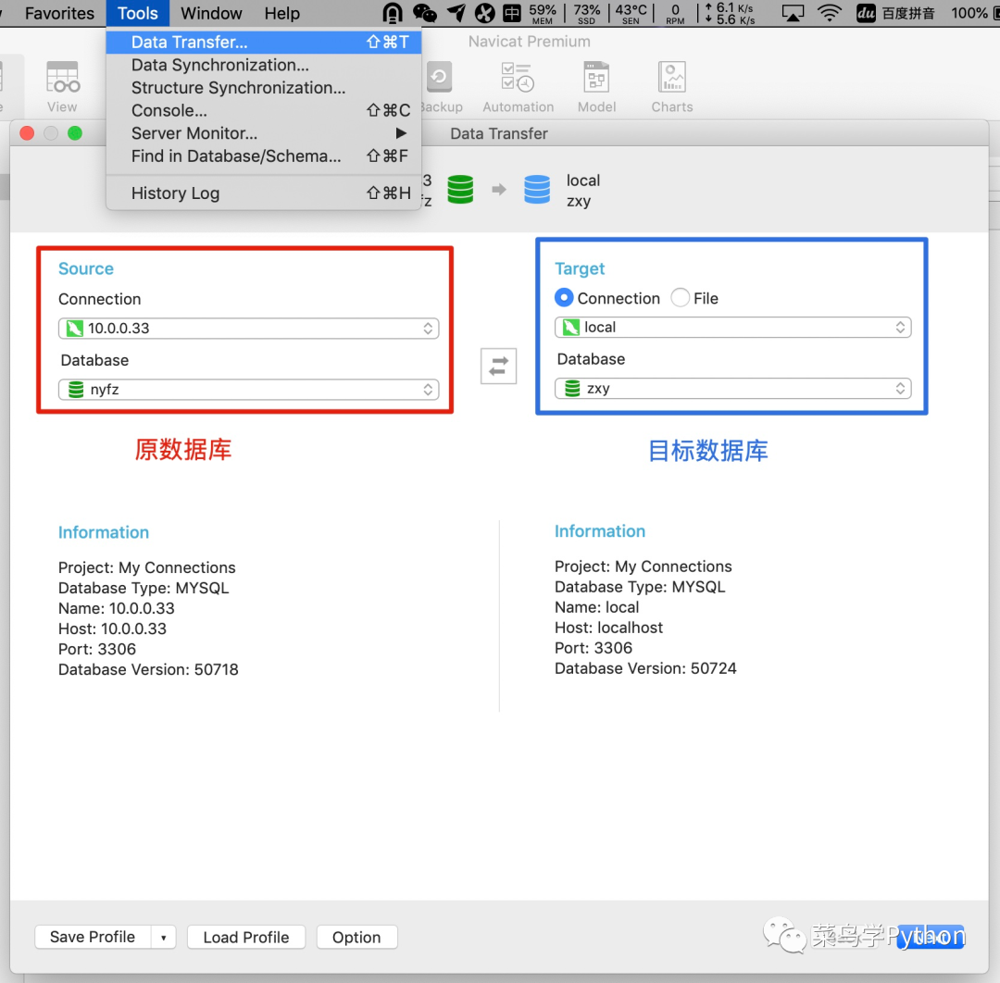Image resolution: width=1000 pixels, height=983 pixels.
Task: Click the swap source and target button
Action: click(x=498, y=366)
